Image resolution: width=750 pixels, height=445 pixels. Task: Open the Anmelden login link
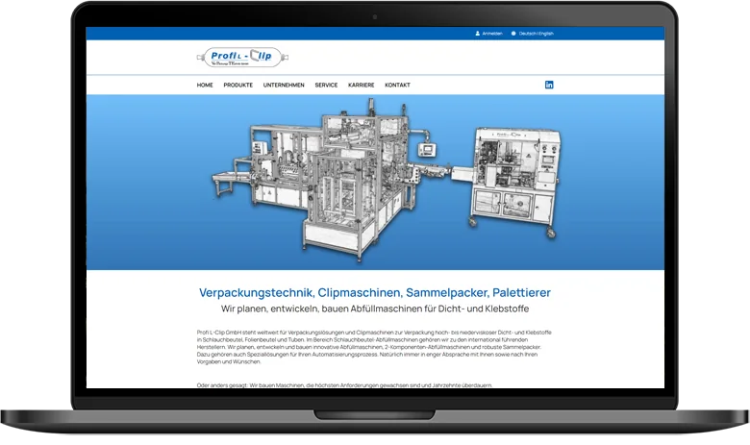(492, 34)
